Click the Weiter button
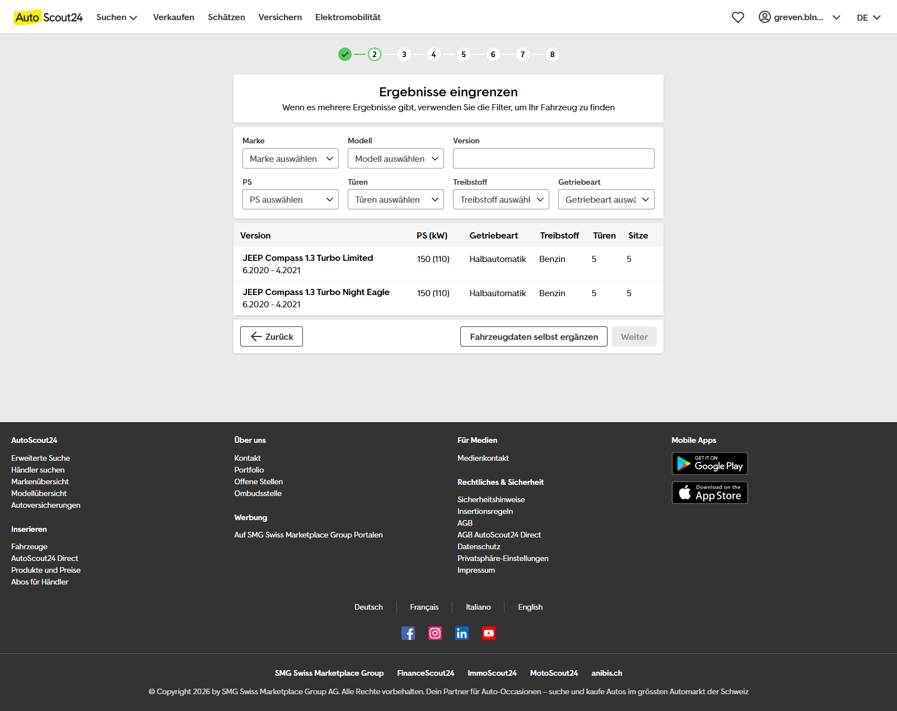Image resolution: width=897 pixels, height=711 pixels. [x=634, y=336]
